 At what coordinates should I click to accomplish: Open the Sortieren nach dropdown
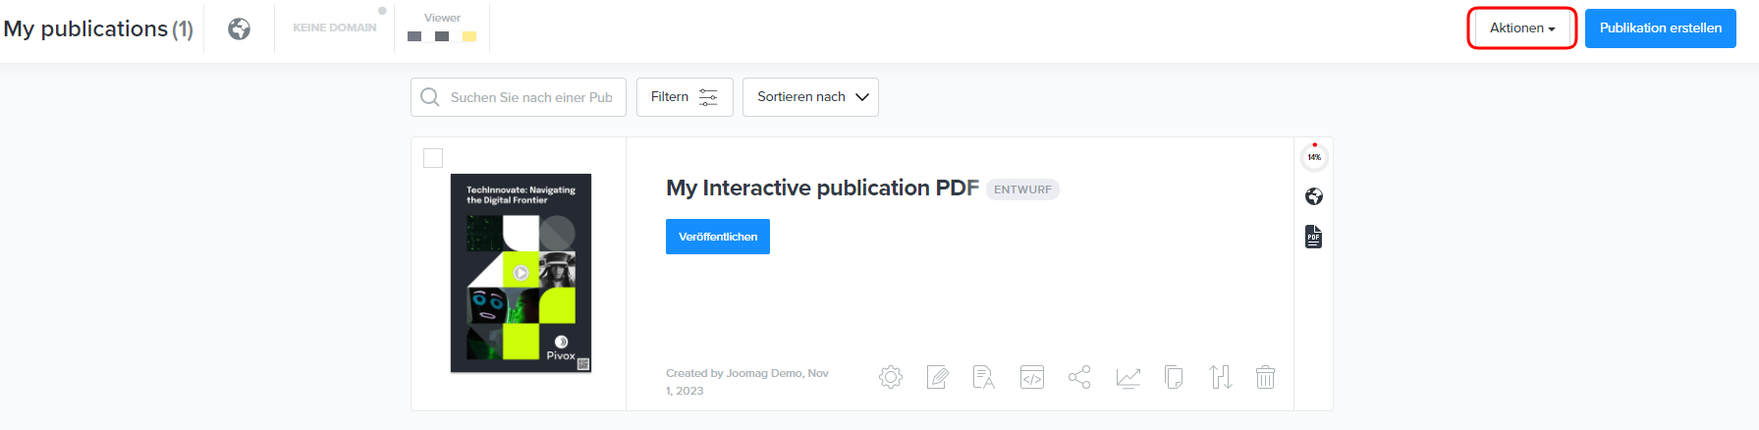tap(810, 97)
